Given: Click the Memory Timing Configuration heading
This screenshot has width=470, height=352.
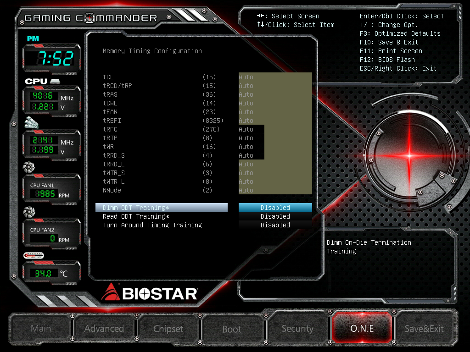Looking at the screenshot, I should click(x=152, y=51).
